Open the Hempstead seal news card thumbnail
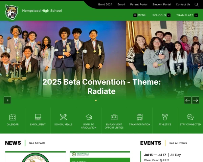Image resolution: width=203 pixels, height=162 pixels. (35, 157)
